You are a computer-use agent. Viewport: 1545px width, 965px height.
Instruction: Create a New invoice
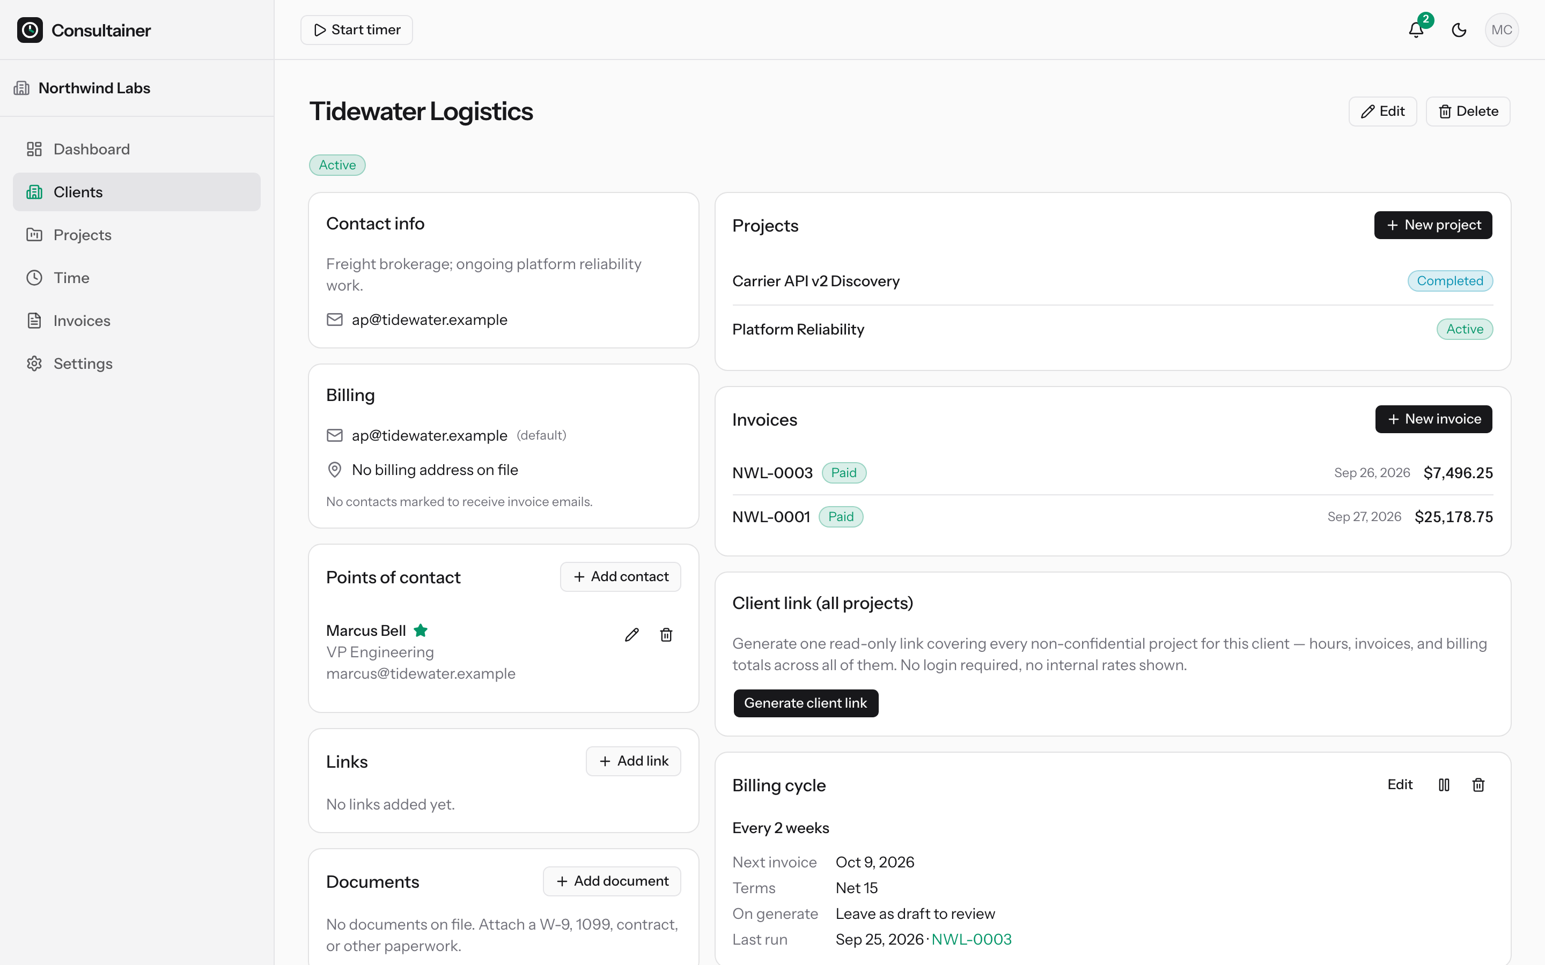(x=1433, y=419)
